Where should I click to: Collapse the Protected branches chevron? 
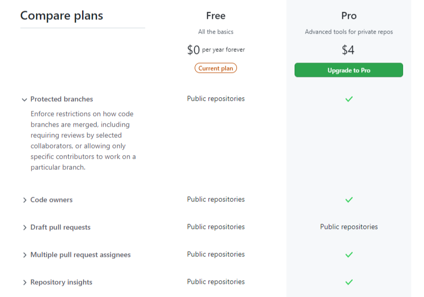pyautogui.click(x=24, y=100)
